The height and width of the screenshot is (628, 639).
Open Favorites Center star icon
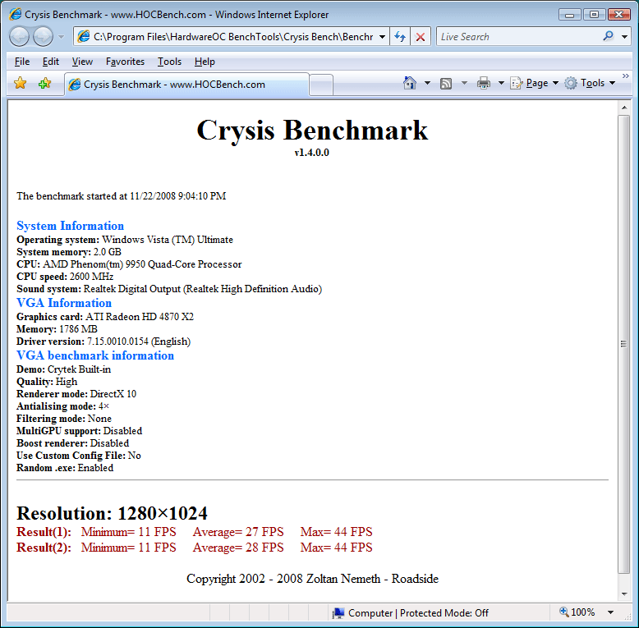click(20, 84)
